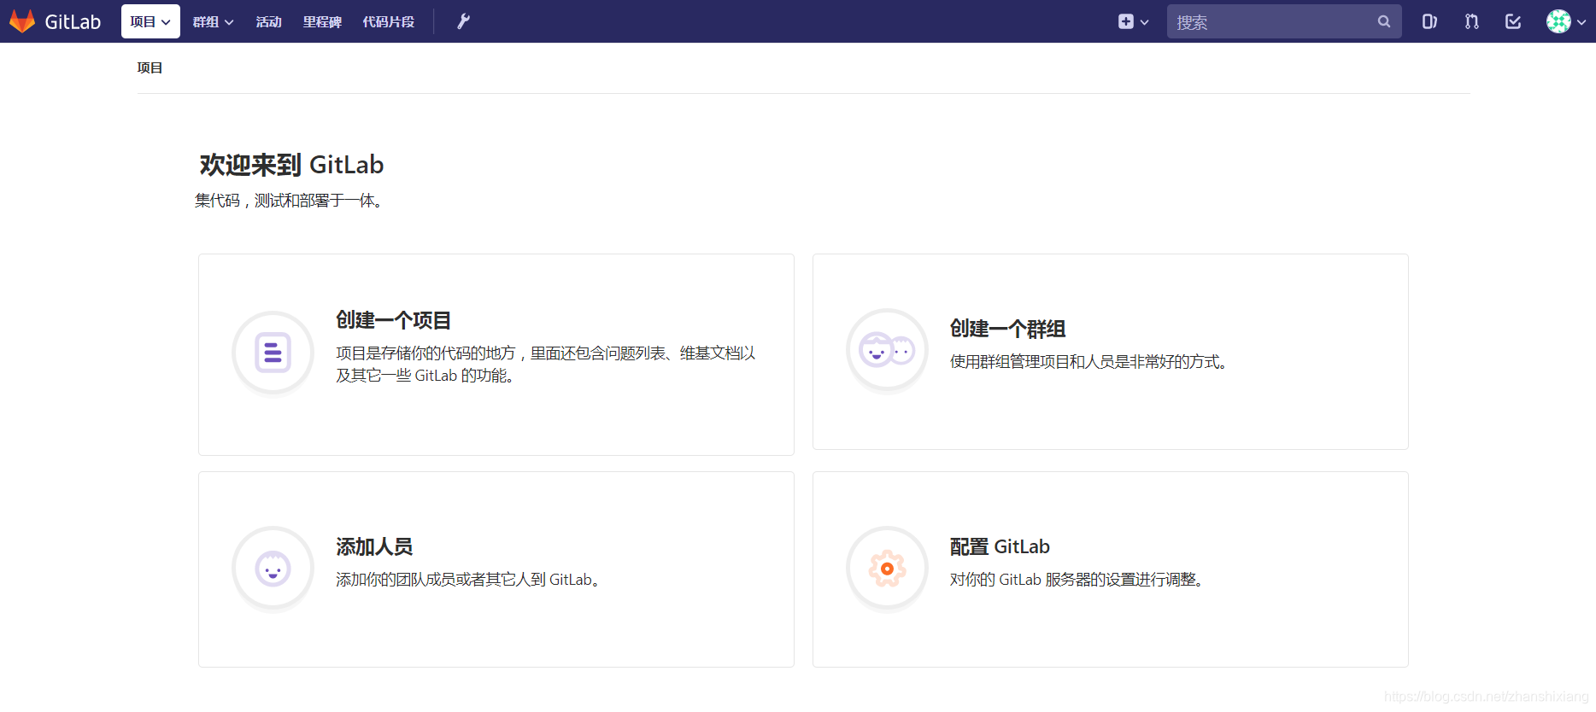
Task: Click the 欢迎来到 GitLab heading
Action: [291, 165]
